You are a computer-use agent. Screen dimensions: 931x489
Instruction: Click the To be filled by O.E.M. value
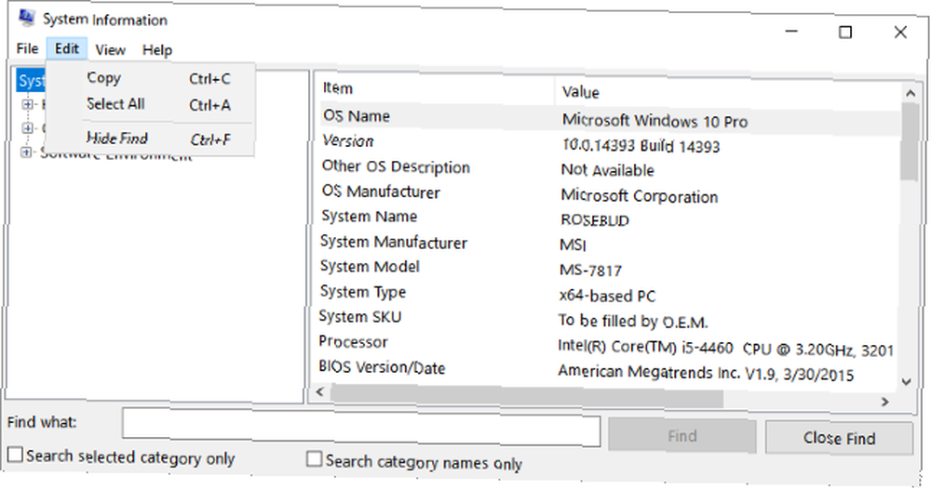(x=633, y=322)
